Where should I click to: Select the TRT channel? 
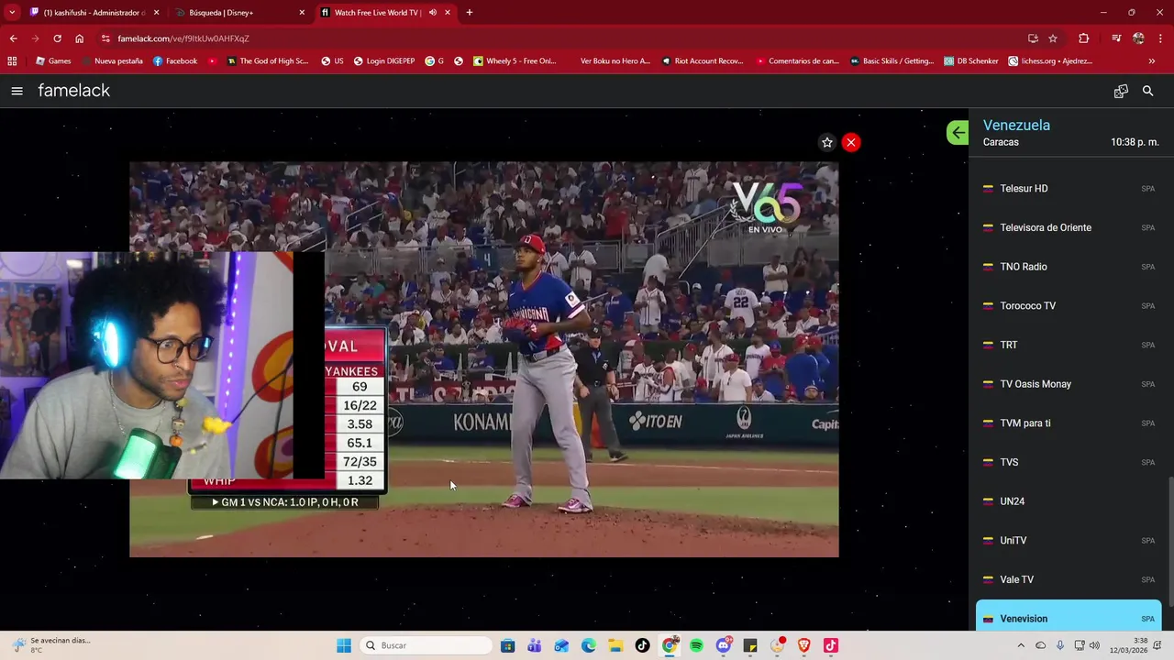coord(1069,345)
